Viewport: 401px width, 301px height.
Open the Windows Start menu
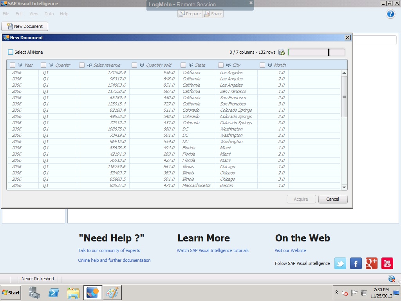(11, 292)
